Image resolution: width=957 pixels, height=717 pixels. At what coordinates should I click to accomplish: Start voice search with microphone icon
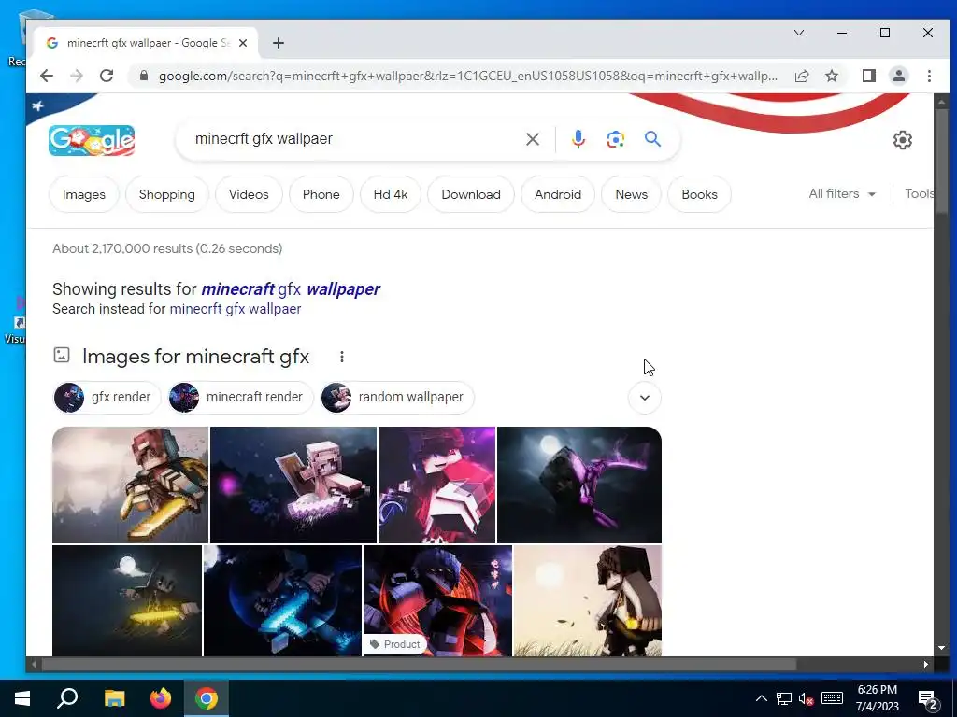(x=578, y=140)
